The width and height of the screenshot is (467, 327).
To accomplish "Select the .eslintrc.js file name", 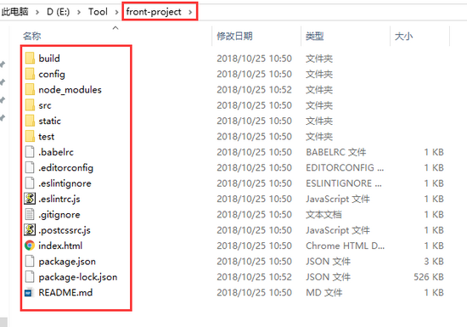I will coord(59,199).
